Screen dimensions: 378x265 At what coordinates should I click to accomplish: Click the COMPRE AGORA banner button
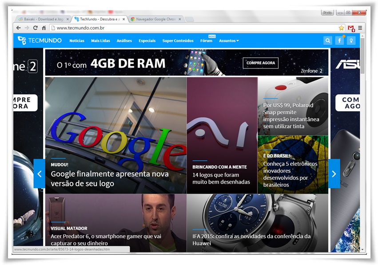(261, 63)
